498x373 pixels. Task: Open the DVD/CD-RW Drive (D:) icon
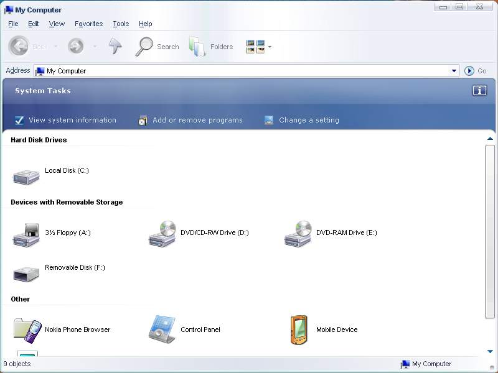[162, 234]
